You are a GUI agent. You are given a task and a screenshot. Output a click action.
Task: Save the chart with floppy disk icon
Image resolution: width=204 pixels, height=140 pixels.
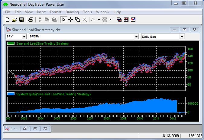click(x=21, y=20)
